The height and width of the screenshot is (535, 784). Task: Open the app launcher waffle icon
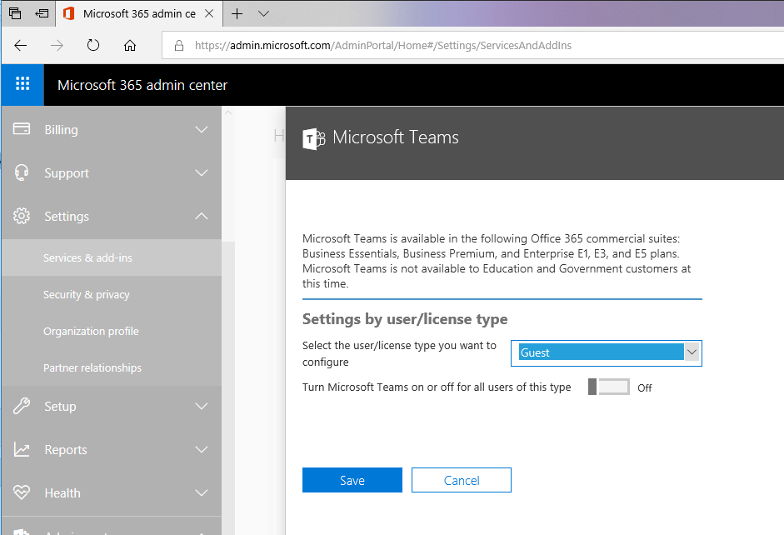click(22, 84)
